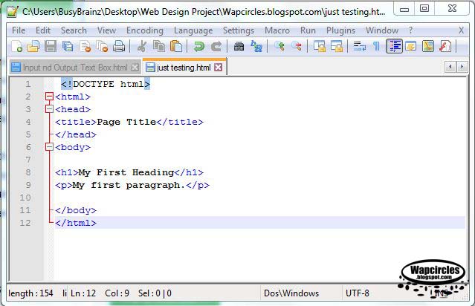Switch to Input nd Output Text Box.html tab
The width and height of the screenshot is (475, 306).
75,67
